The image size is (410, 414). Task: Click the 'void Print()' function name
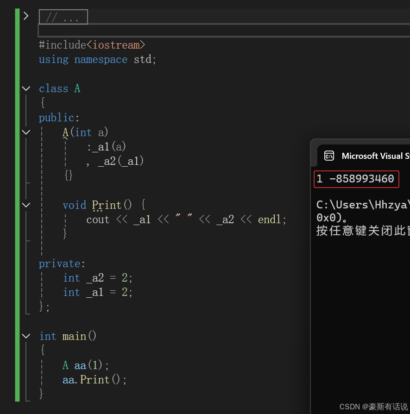(x=107, y=205)
